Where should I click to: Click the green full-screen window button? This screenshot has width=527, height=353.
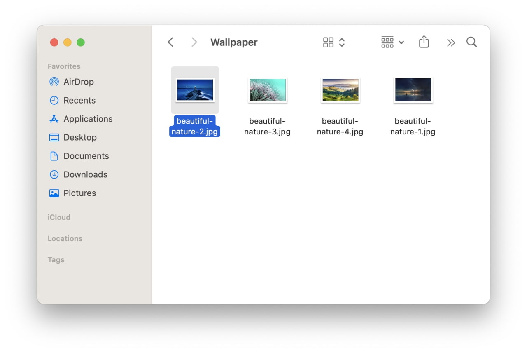point(81,42)
